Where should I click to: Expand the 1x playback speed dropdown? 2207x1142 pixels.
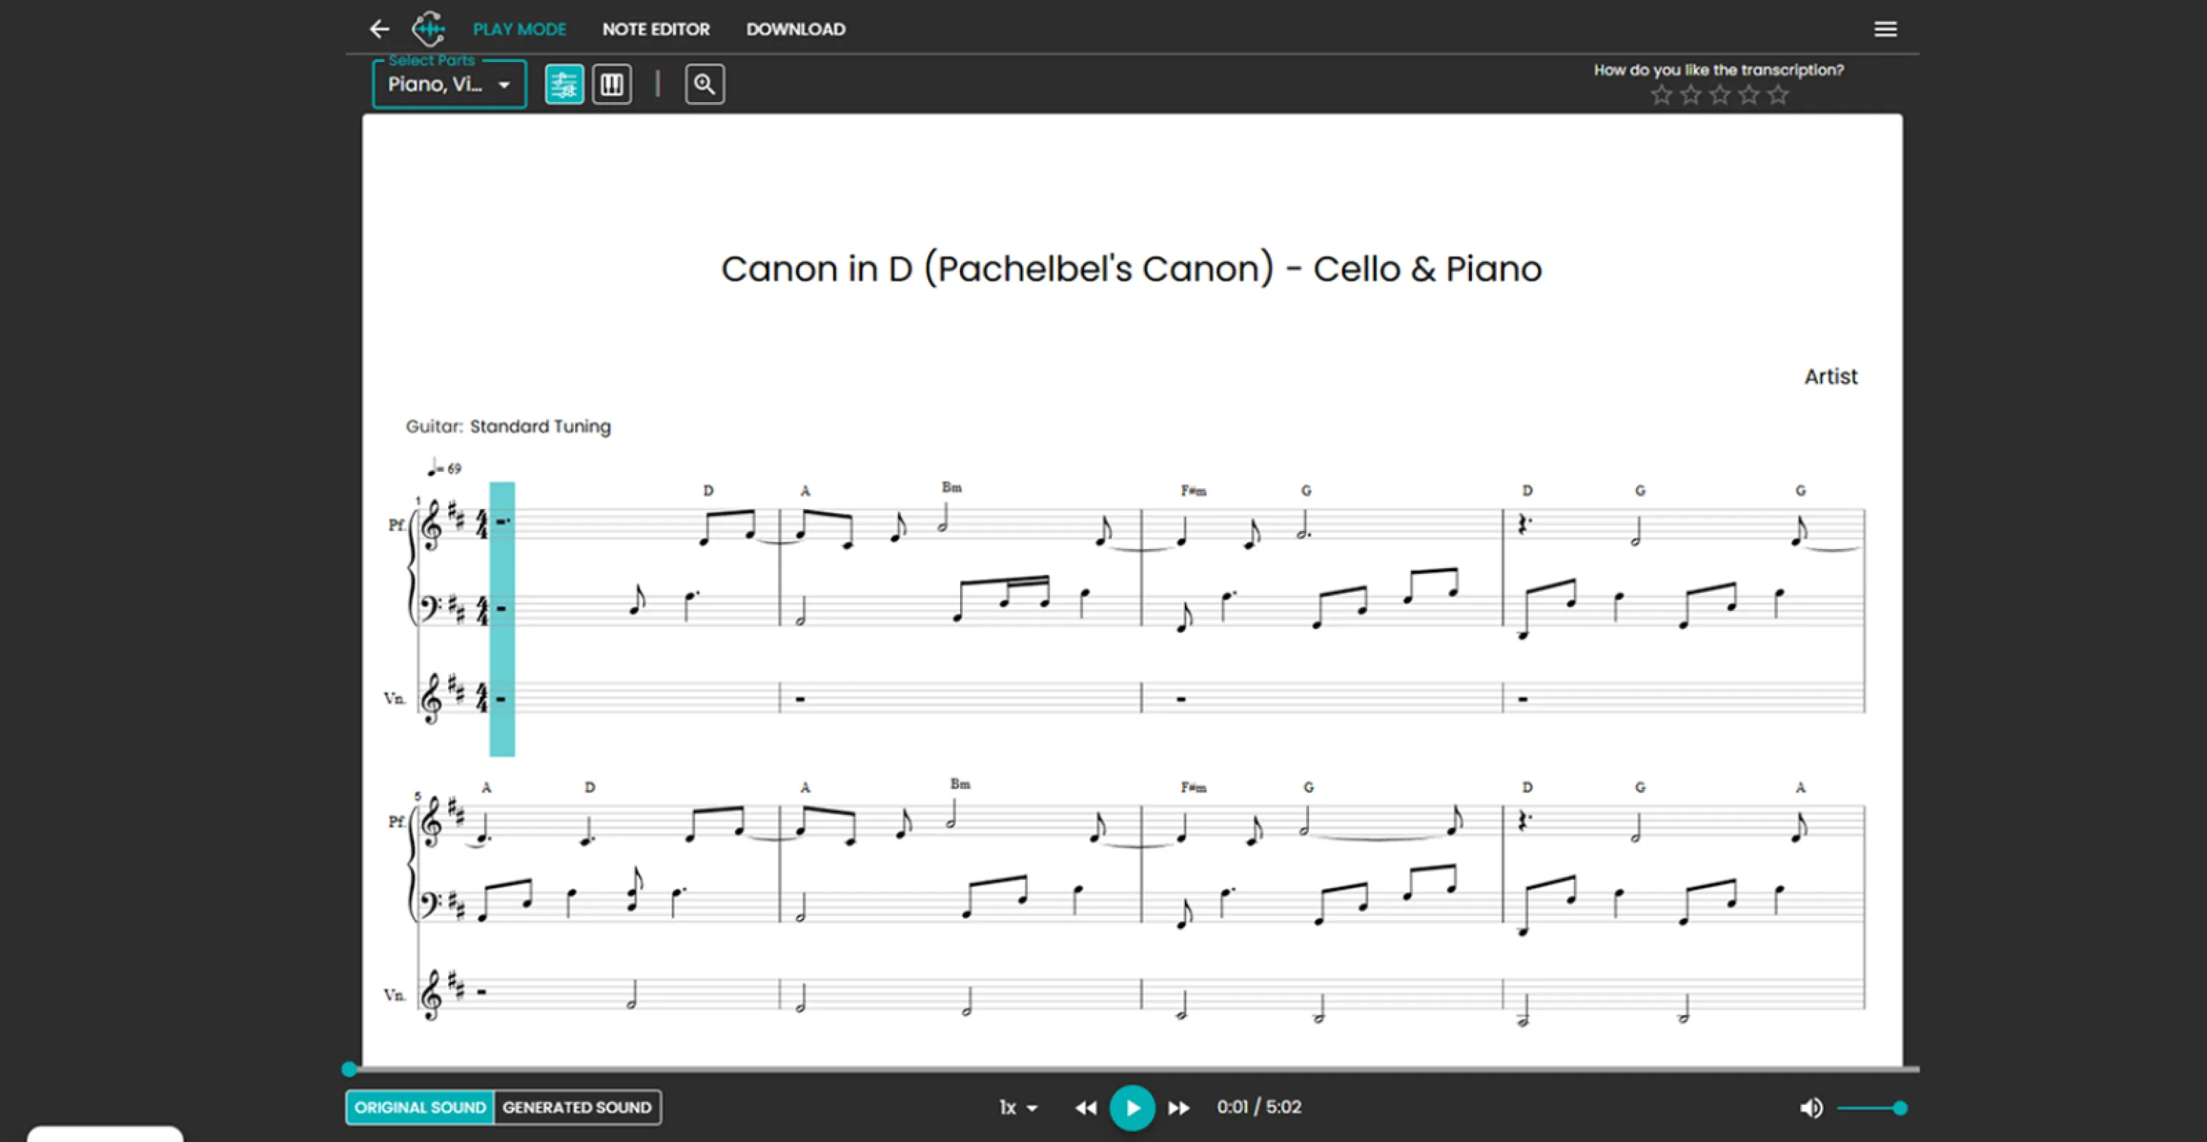point(1018,1108)
